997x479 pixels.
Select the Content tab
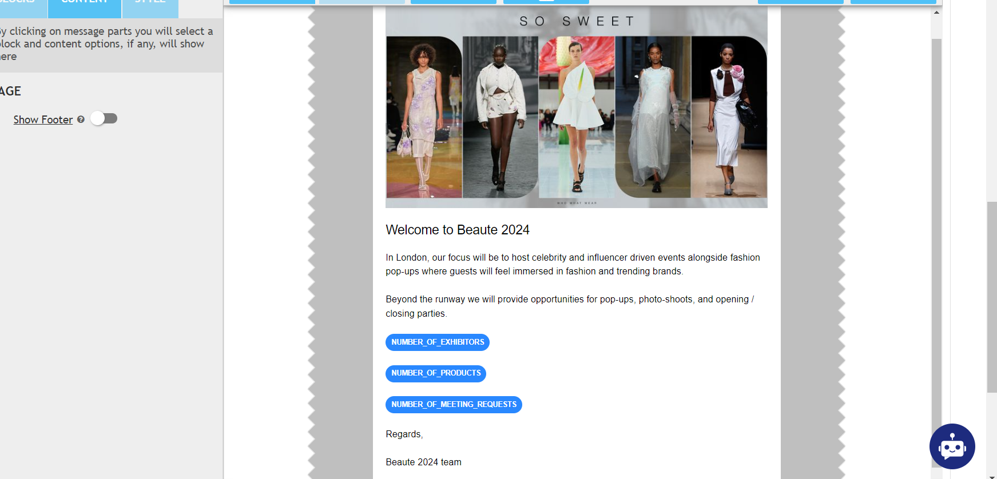(85, 7)
